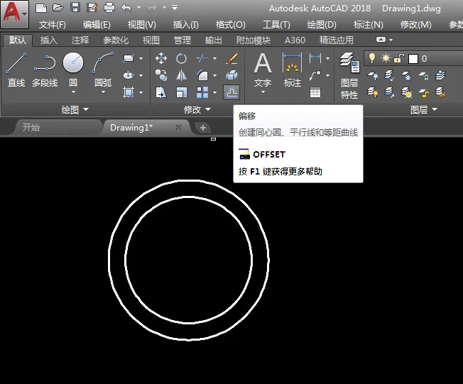
Task: Click the Dimension (标注) tool
Action: [293, 70]
